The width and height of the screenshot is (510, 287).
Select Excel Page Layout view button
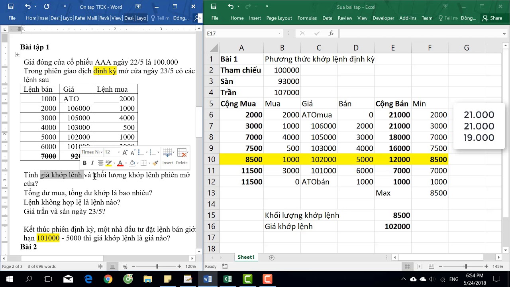[x=419, y=266]
